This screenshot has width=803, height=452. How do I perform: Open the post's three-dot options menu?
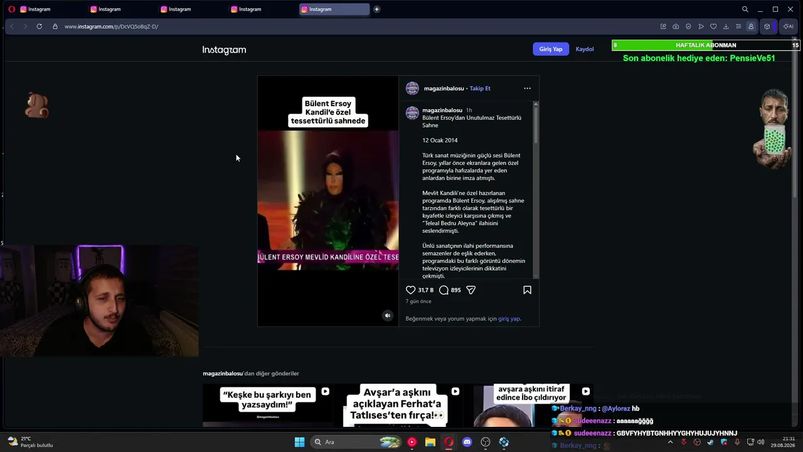(x=527, y=89)
